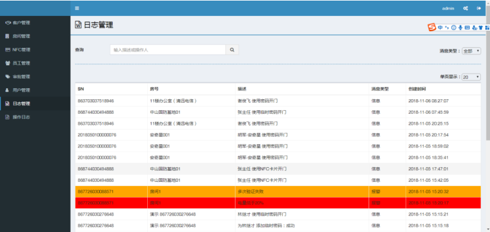
Task: Click the NFC管理 card icon in sidebar
Action: pyautogui.click(x=8, y=50)
